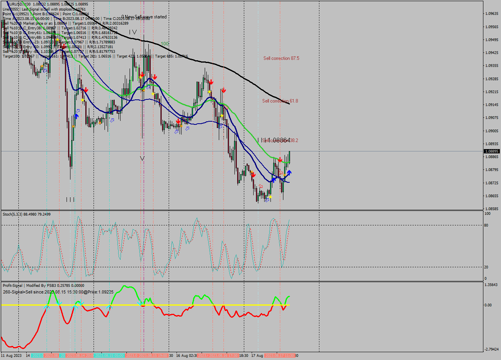Image resolution: width=501 pixels, height=360 pixels.
Task: Select the red sell arrow above the latest candle
Action: pos(280,160)
